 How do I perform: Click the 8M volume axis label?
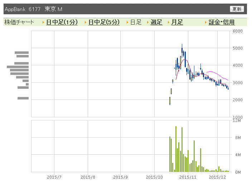click(x=238, y=137)
